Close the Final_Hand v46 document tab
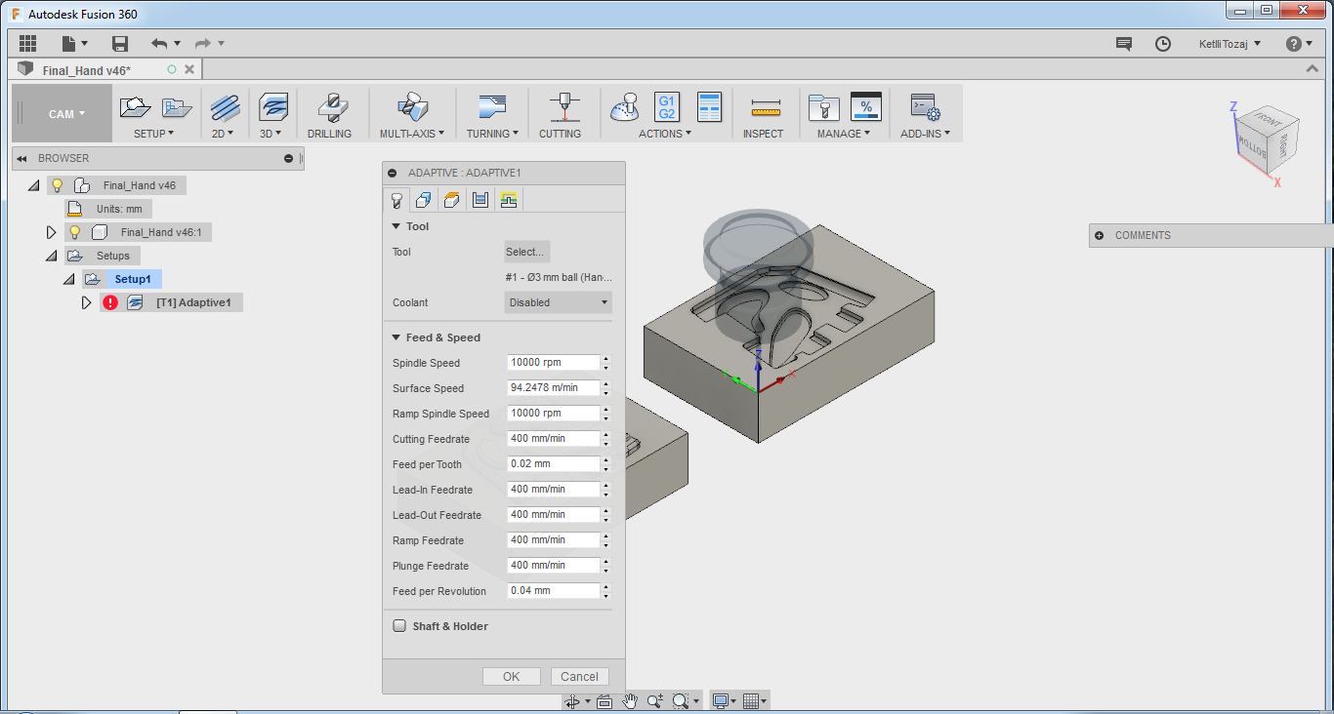This screenshot has height=714, width=1334. pyautogui.click(x=189, y=69)
